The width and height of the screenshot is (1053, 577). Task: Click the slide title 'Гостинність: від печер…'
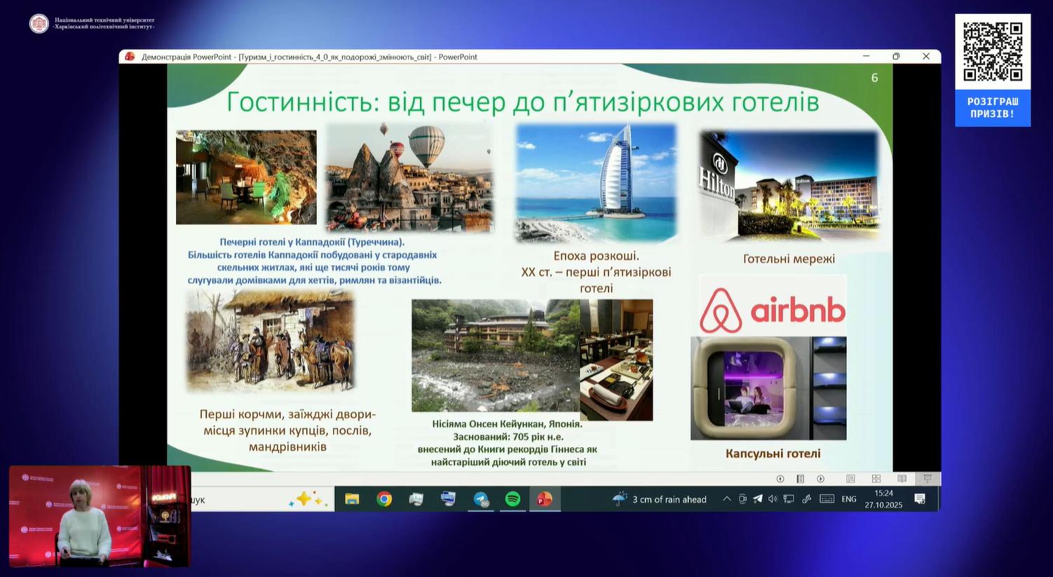pyautogui.click(x=522, y=102)
